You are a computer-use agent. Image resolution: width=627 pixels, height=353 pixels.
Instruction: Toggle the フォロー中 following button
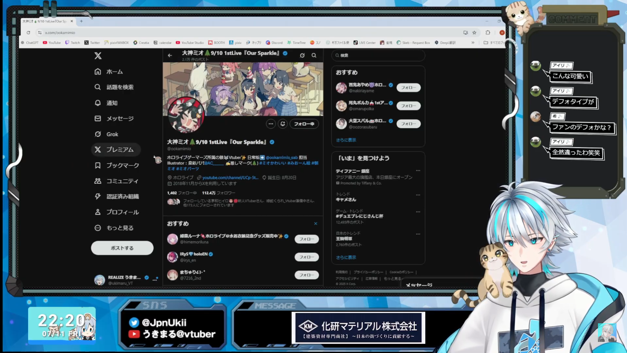click(304, 124)
